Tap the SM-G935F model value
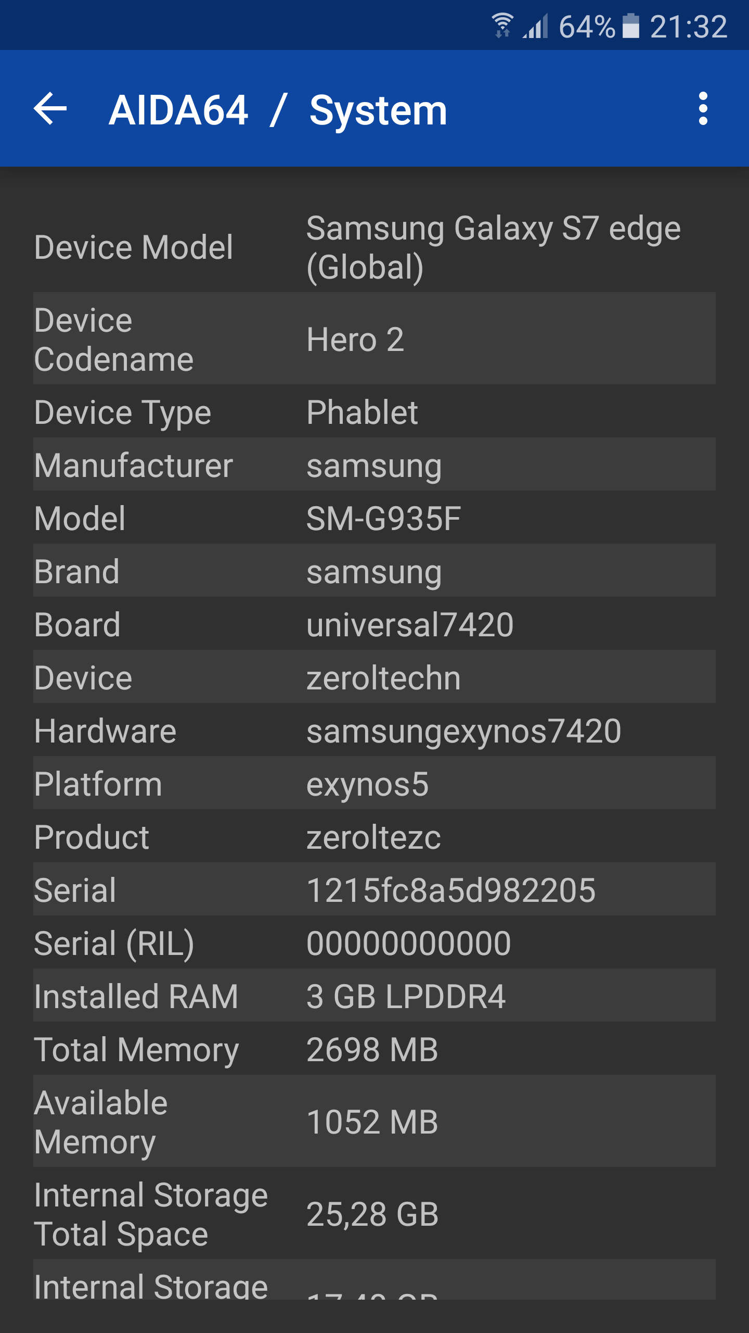 pos(383,519)
